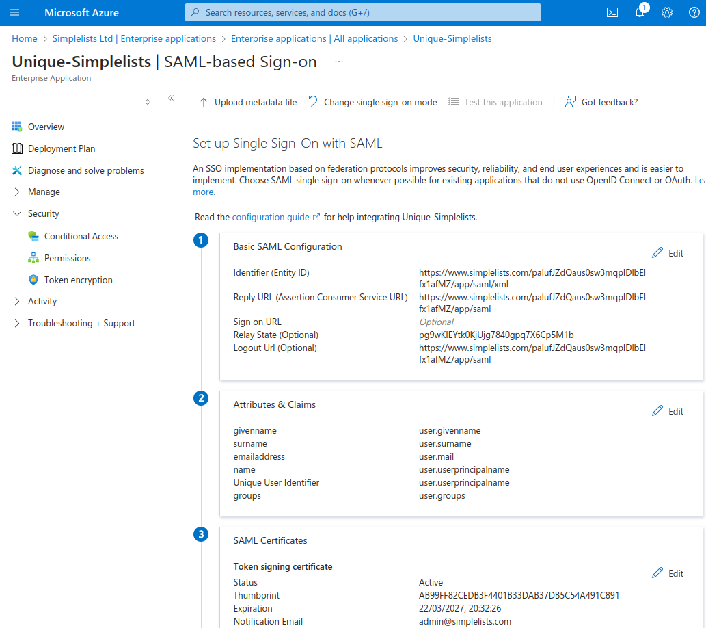Screen dimensions: 706x628
Task: Click the external link icon beside configuration guide
Action: pos(316,218)
